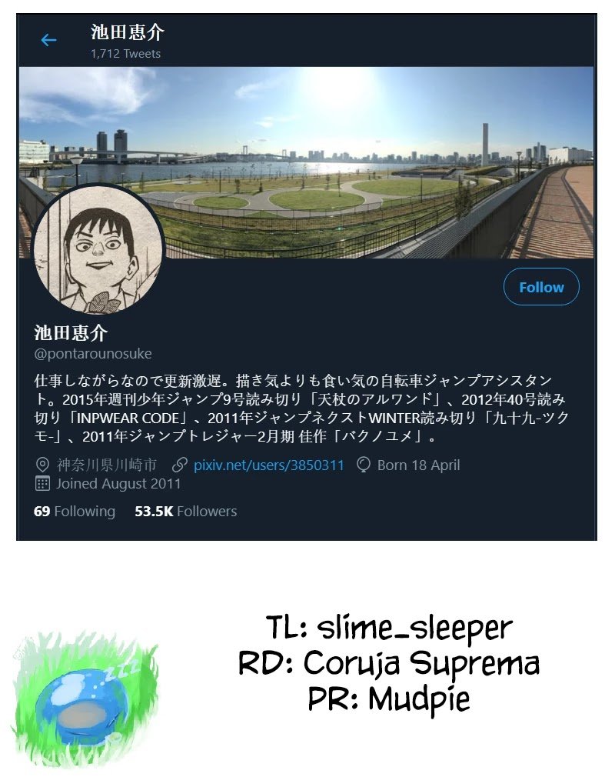Click the Joined August 2011 text
Screen dimensions: 615x777
tap(118, 484)
